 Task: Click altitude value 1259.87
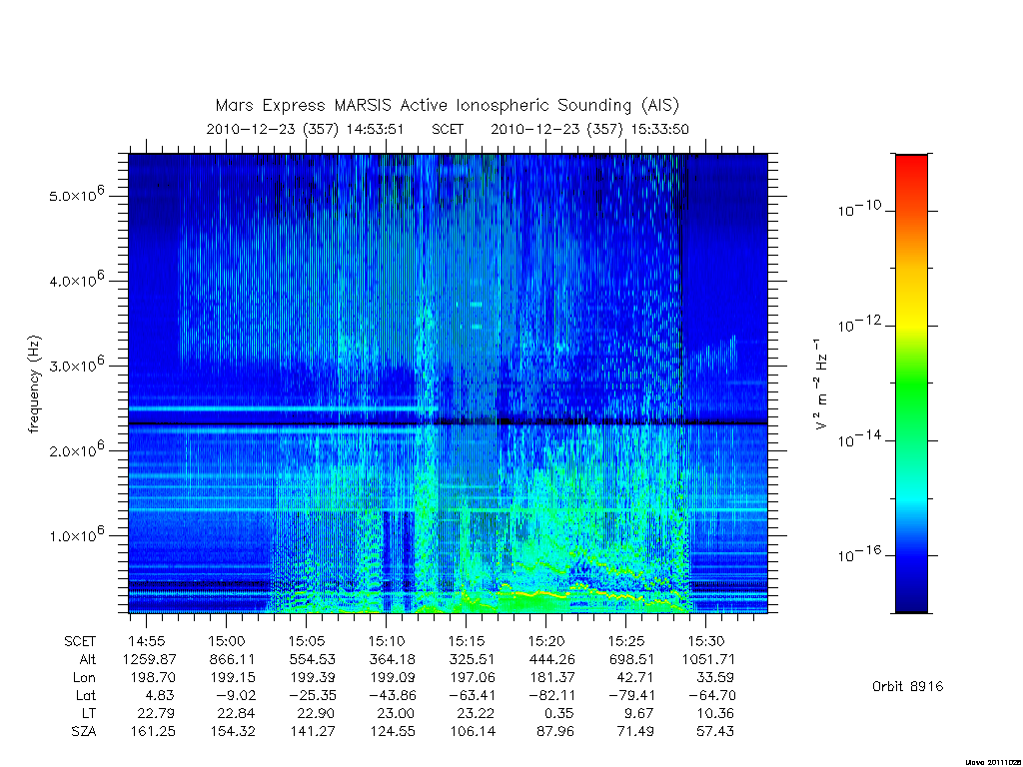tap(150, 659)
